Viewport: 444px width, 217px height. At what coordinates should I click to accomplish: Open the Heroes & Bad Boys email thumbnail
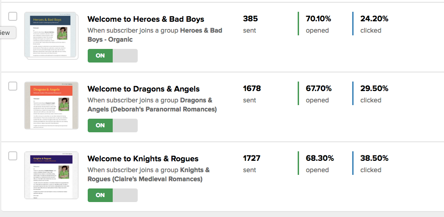51,35
